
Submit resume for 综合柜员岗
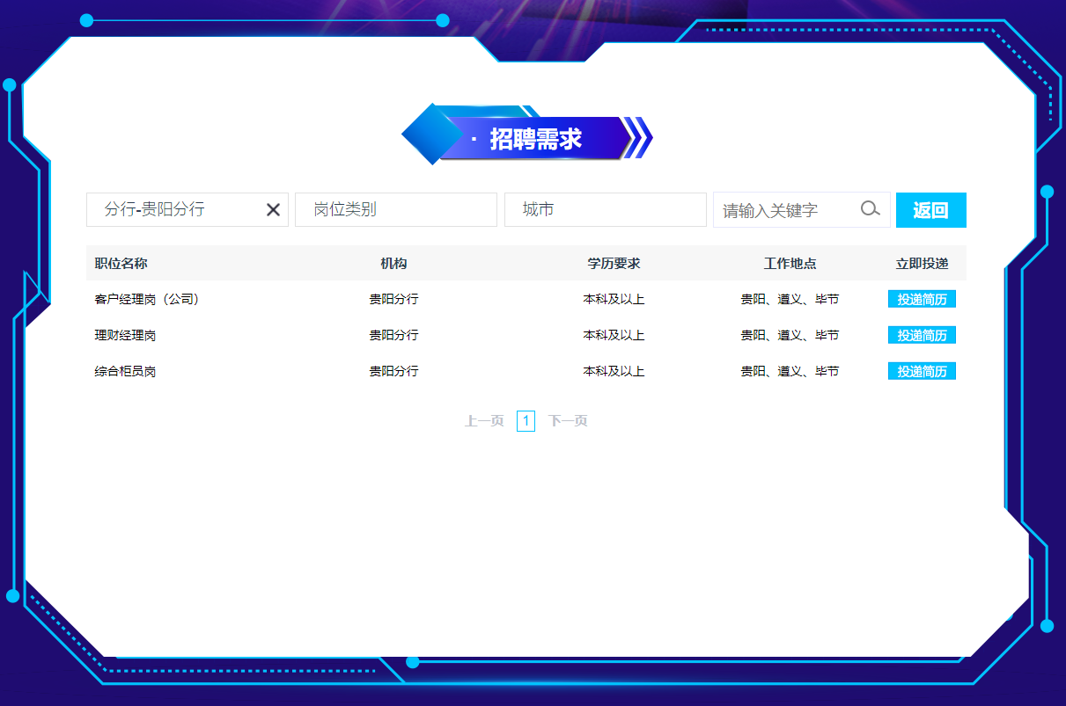pos(922,371)
